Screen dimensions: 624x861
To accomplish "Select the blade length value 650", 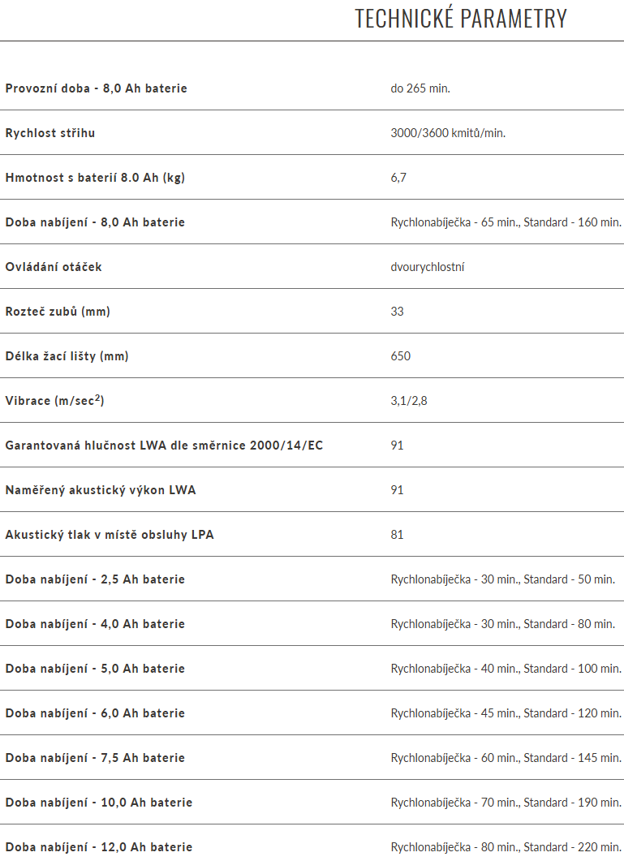I will click(401, 355).
